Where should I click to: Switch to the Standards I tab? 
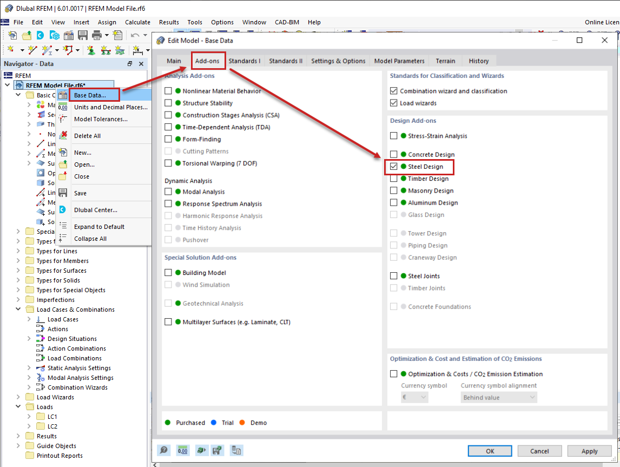(x=245, y=61)
